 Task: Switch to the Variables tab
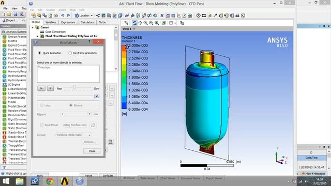pyautogui.click(x=51, y=22)
